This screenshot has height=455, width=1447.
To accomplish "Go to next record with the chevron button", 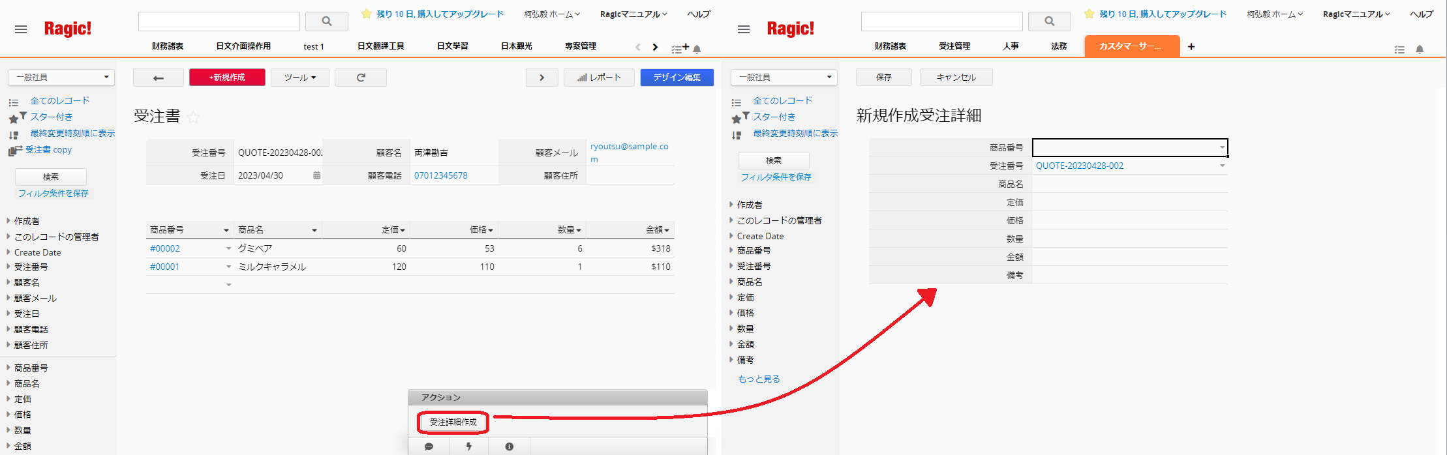I will pyautogui.click(x=541, y=78).
